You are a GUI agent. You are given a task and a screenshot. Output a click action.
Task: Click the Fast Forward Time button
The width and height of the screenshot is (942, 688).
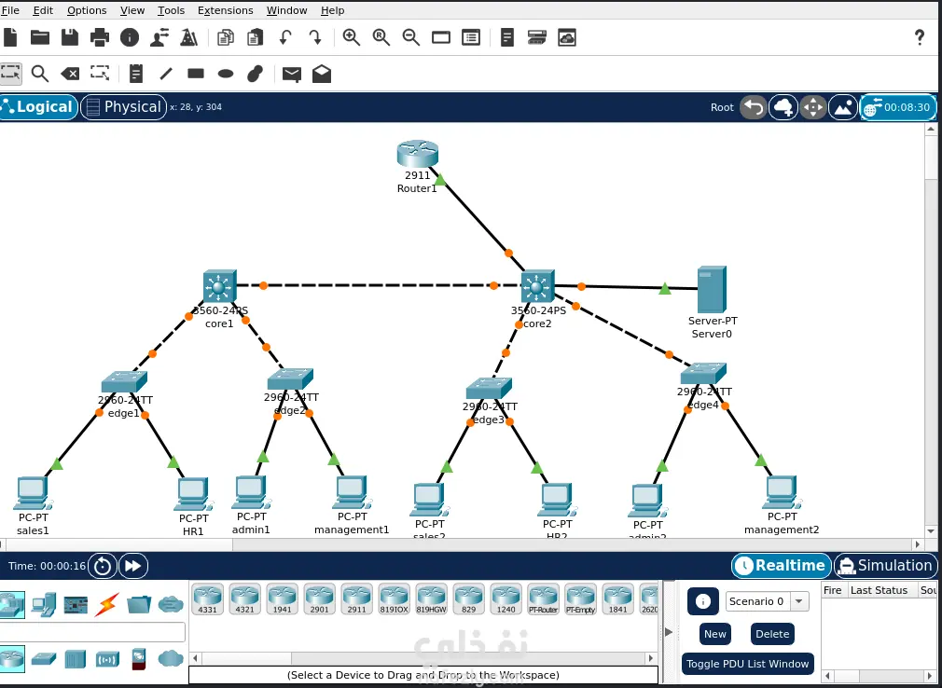point(133,566)
